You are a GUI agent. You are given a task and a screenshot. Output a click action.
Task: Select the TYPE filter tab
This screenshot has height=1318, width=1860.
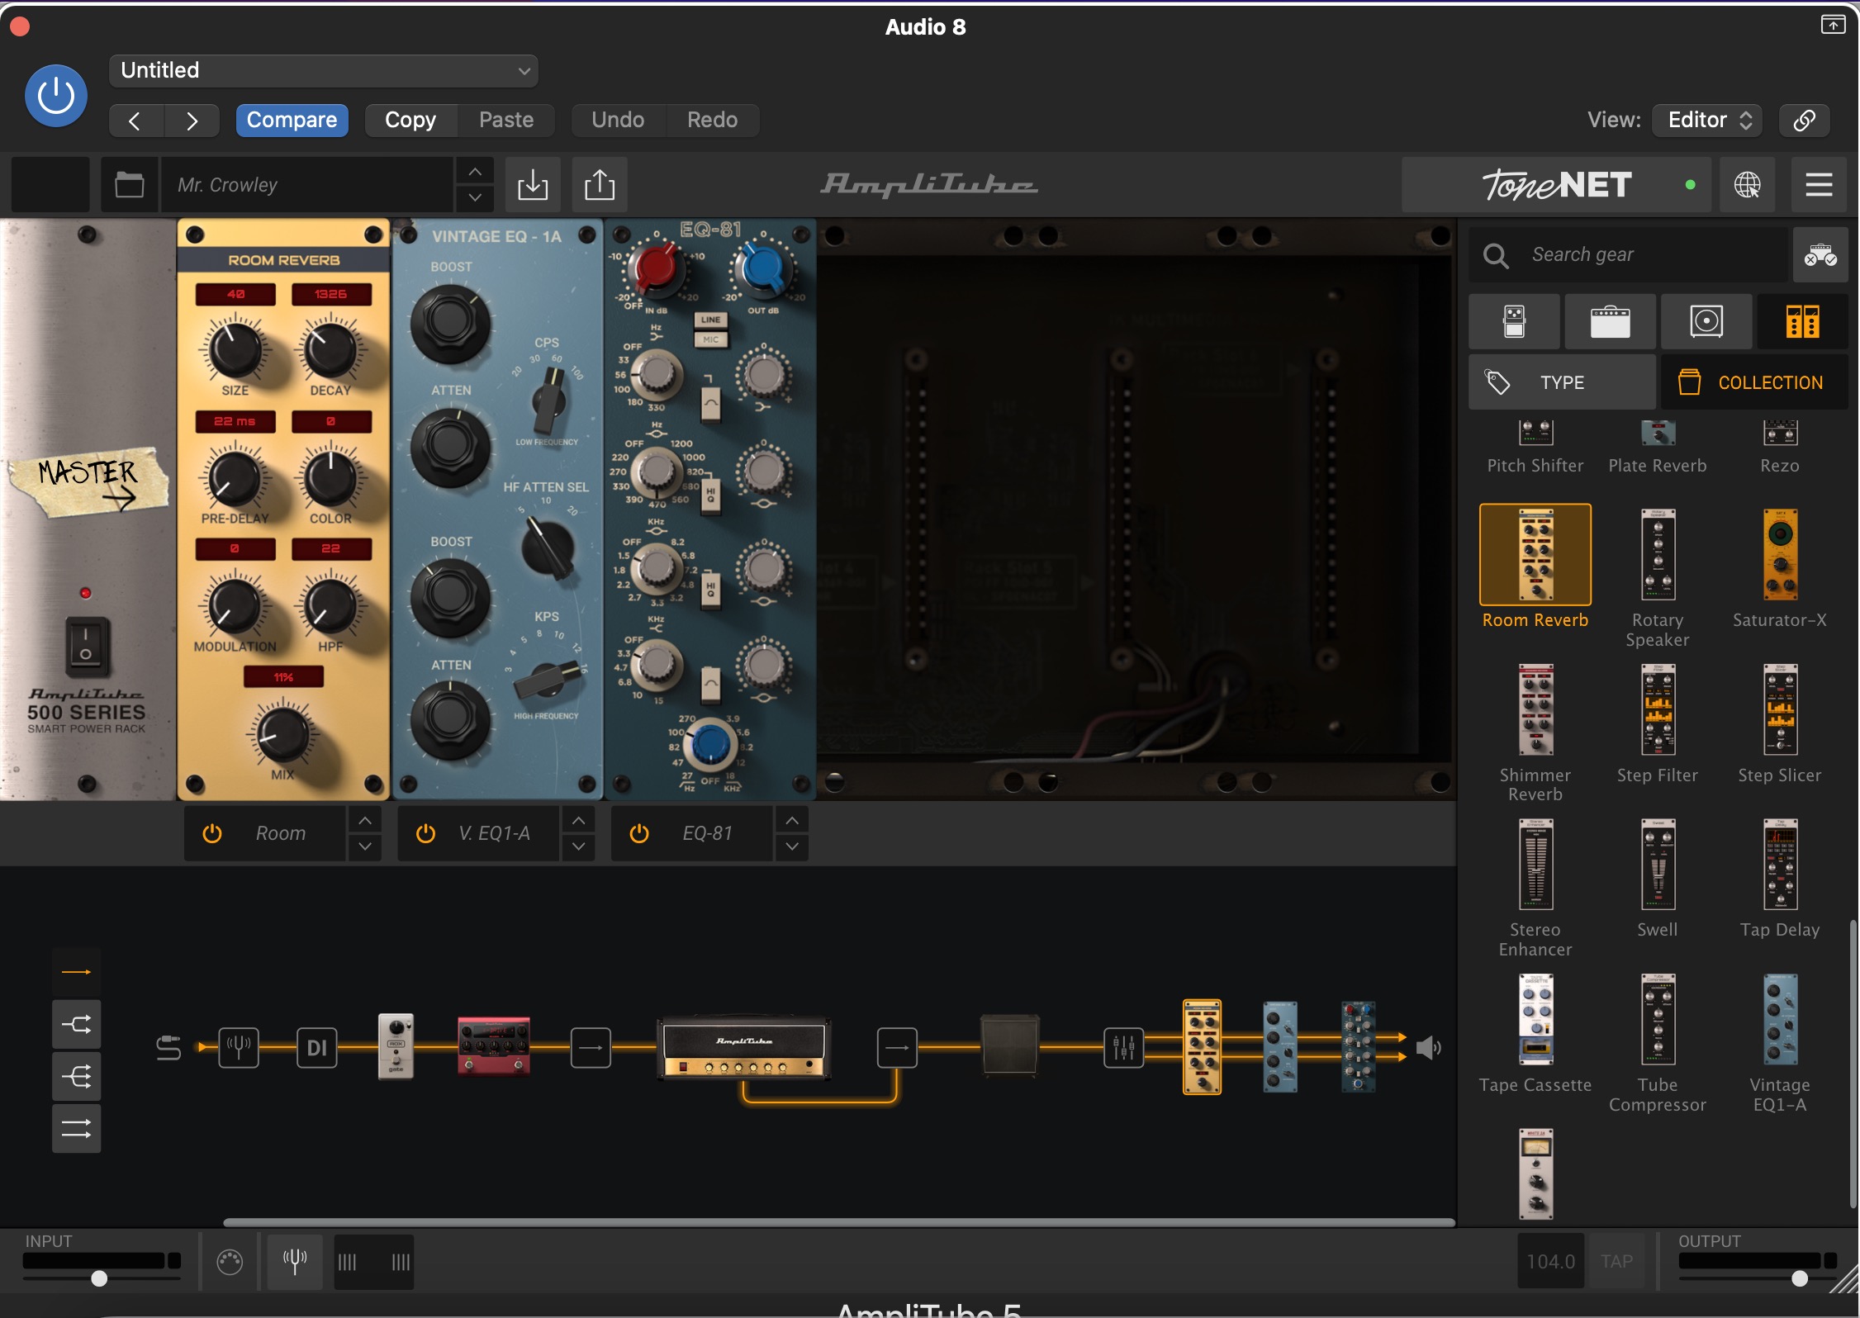click(1562, 382)
